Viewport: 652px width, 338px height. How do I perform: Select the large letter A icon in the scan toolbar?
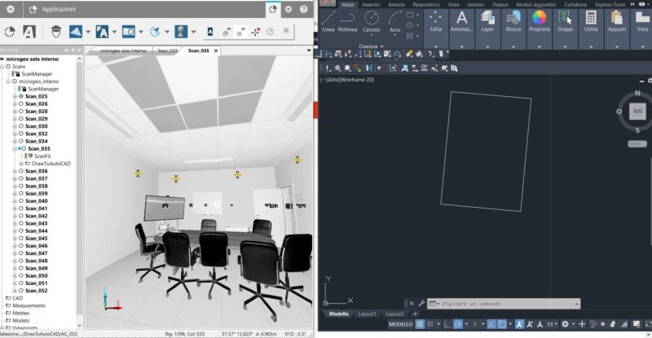(x=29, y=32)
